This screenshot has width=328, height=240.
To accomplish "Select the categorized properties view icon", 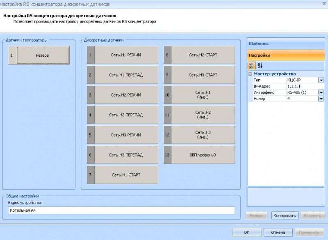I will tap(251, 65).
